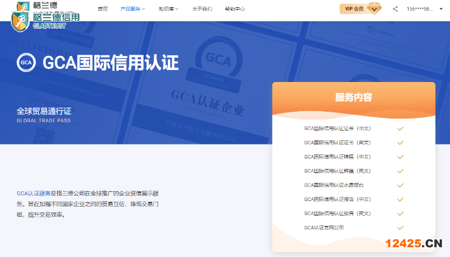Click the GCA认证 link in description text
Image resolution: width=450 pixels, height=257 pixels.
(27, 193)
